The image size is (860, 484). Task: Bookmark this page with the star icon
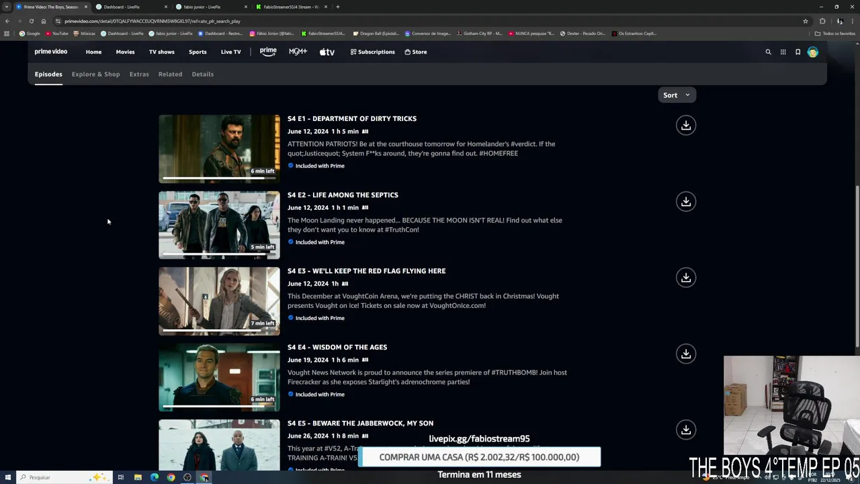tap(805, 21)
